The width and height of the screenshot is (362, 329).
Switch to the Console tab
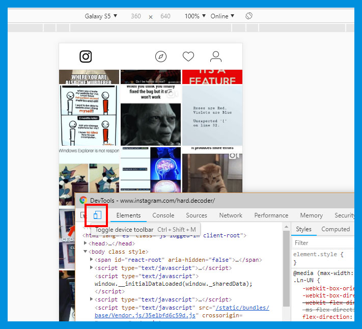click(x=163, y=215)
